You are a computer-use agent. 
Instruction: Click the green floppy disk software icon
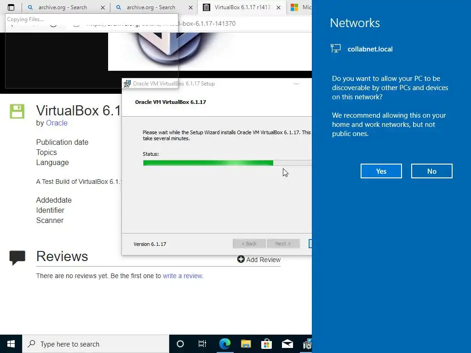[17, 111]
